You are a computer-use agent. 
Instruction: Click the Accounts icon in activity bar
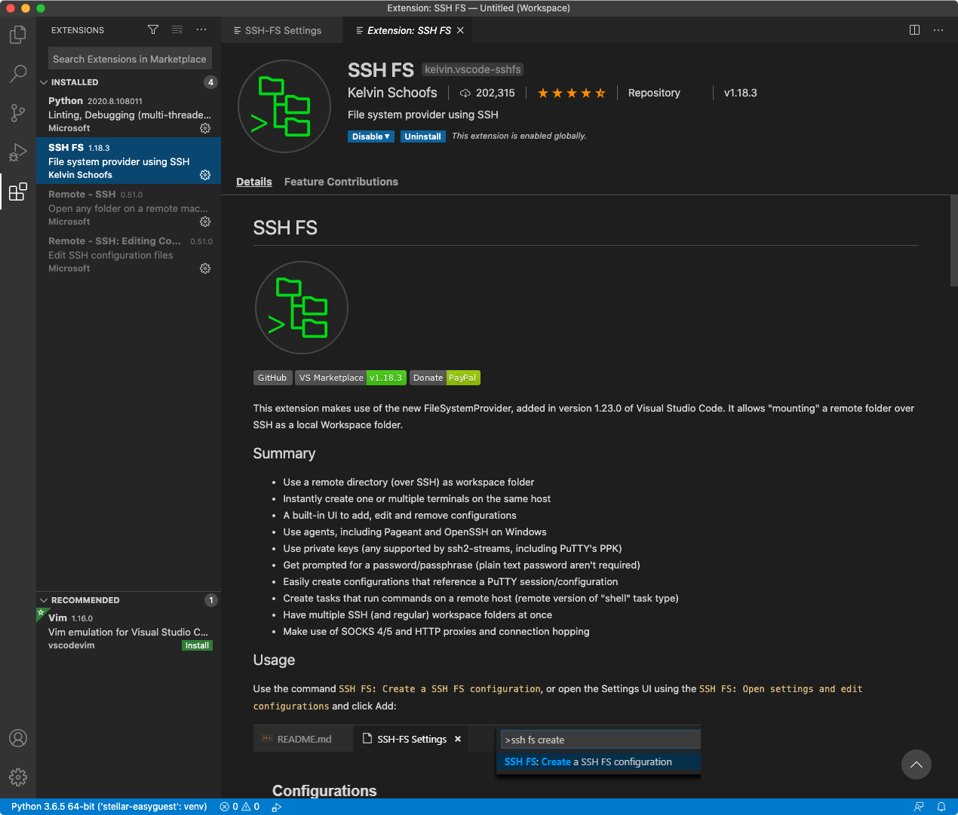click(18, 738)
